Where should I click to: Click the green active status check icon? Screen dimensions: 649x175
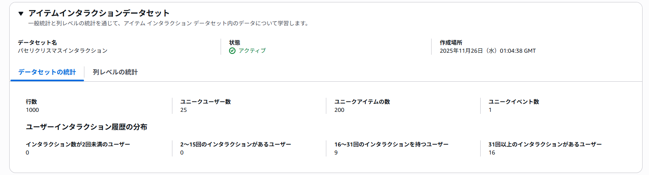point(232,51)
